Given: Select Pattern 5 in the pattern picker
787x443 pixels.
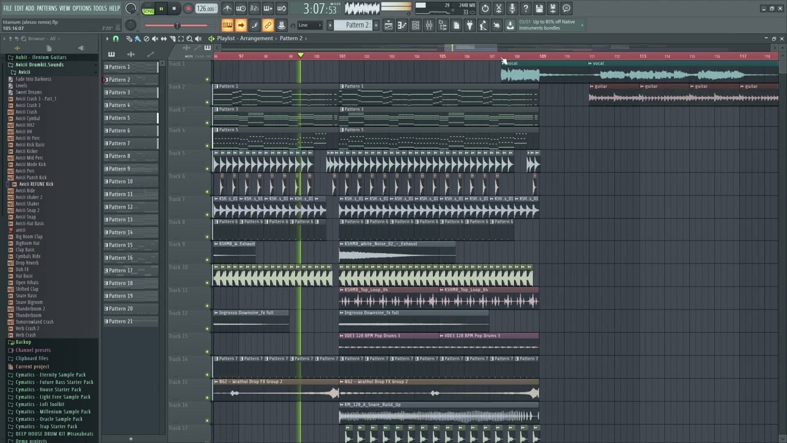Looking at the screenshot, I should pos(130,118).
